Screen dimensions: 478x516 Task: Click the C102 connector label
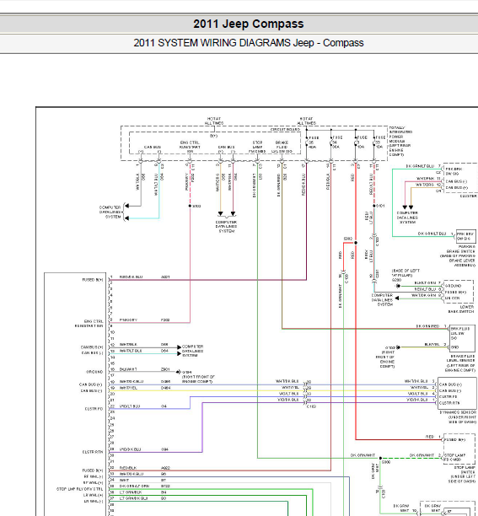tap(311, 406)
